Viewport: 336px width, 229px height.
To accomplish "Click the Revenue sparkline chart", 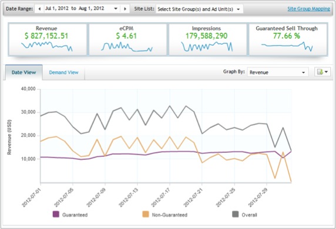I will click(x=47, y=46).
